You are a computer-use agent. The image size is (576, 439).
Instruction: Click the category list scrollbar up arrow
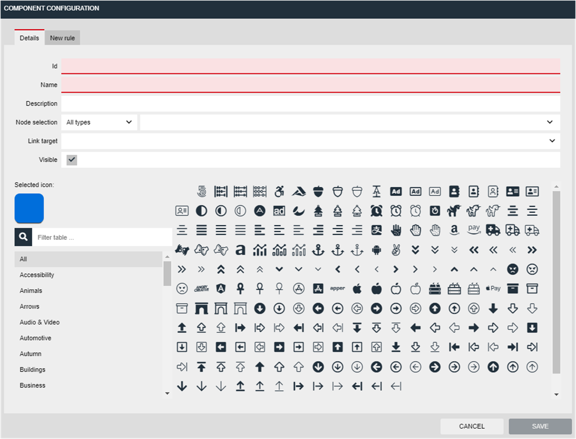pyautogui.click(x=167, y=257)
